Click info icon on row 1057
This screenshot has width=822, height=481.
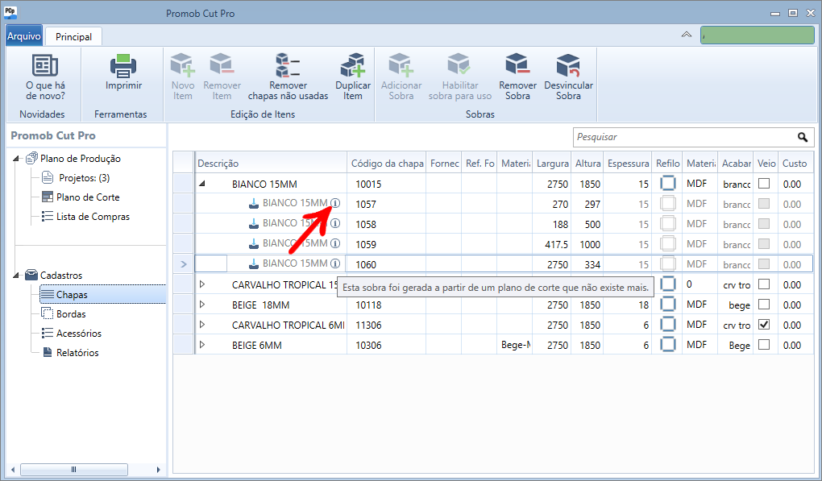pos(335,203)
